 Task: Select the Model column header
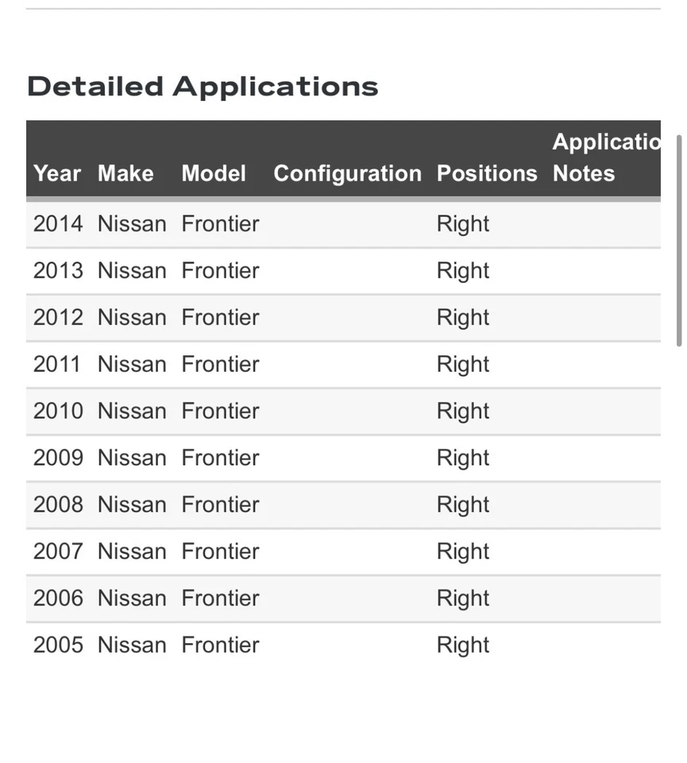(x=214, y=173)
